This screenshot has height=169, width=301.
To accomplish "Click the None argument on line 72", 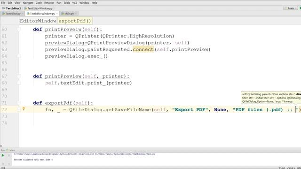I will tap(220, 109).
